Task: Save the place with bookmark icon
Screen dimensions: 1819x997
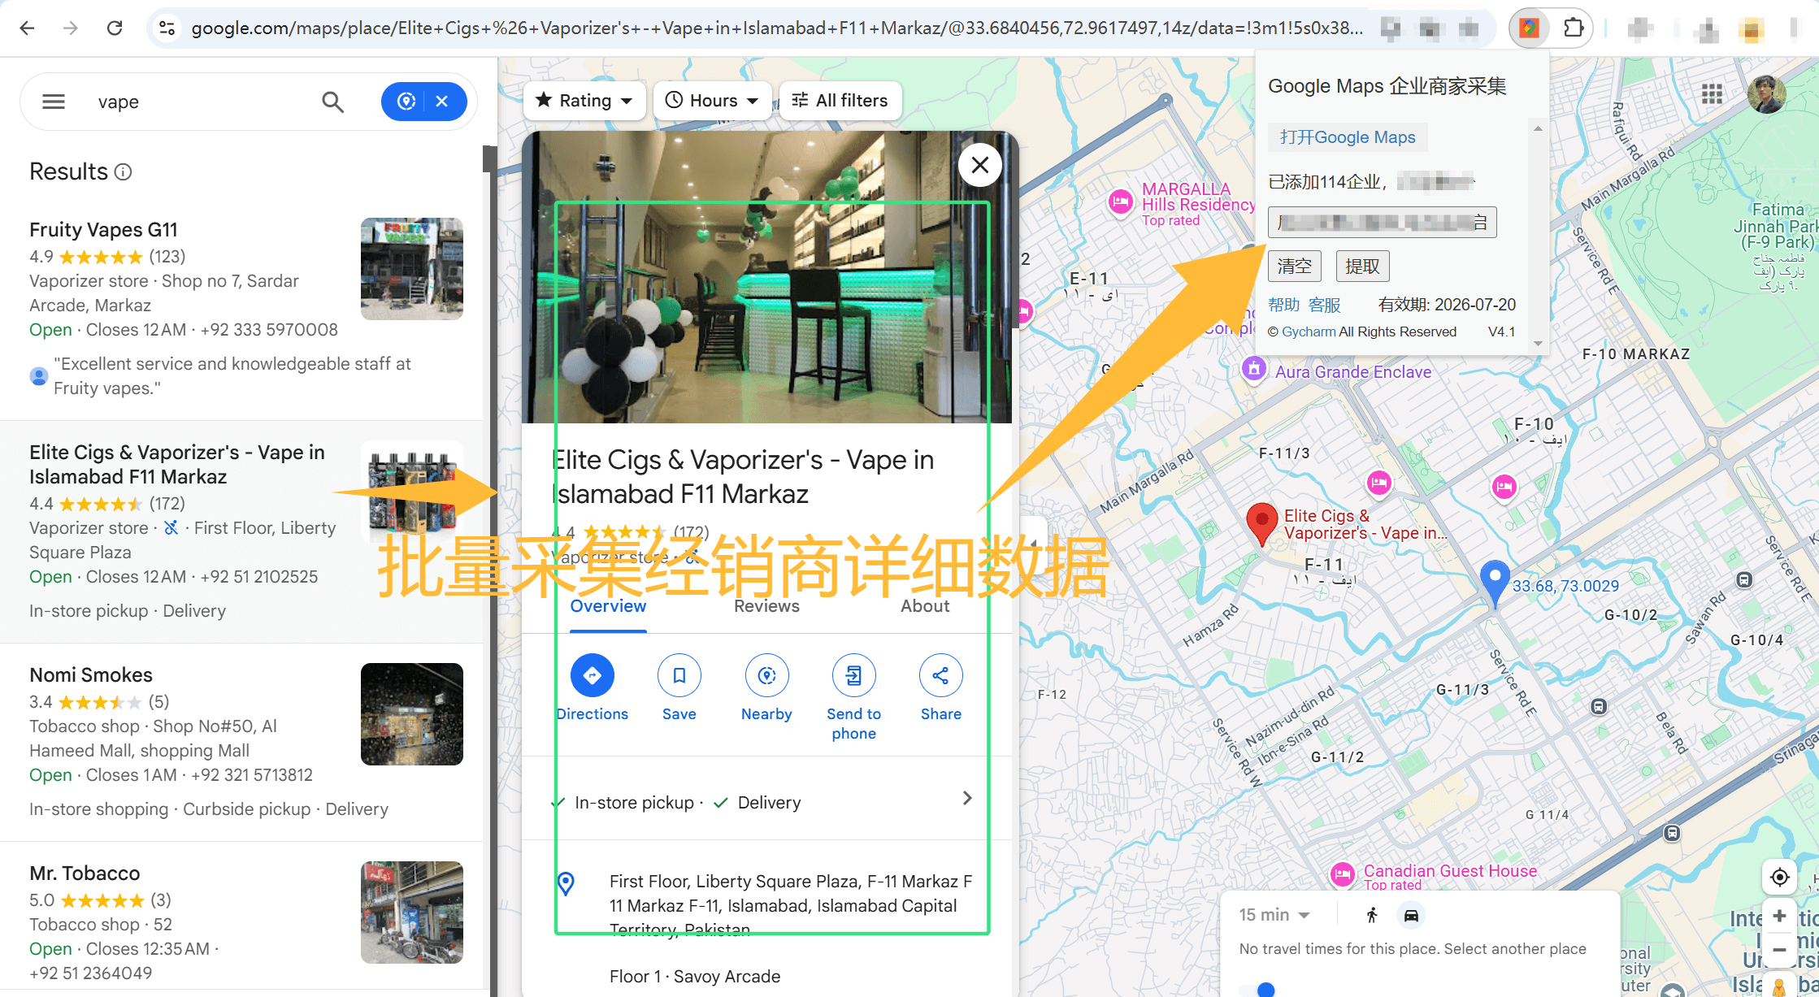Action: (x=679, y=675)
